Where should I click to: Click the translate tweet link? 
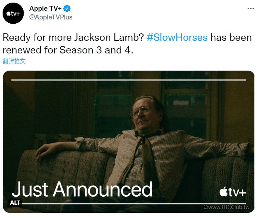pyautogui.click(x=14, y=61)
